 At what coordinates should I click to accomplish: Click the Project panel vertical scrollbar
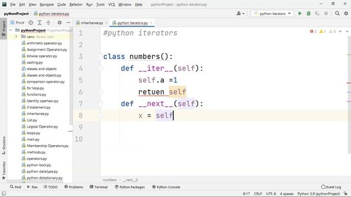(71, 76)
